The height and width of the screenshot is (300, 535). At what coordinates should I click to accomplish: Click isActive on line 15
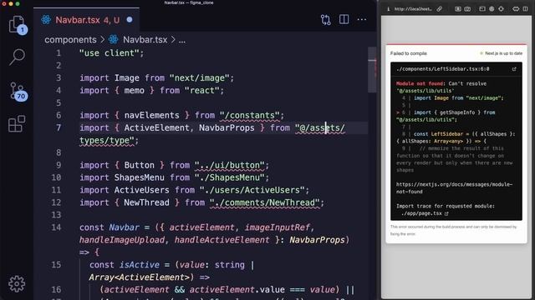pyautogui.click(x=139, y=265)
